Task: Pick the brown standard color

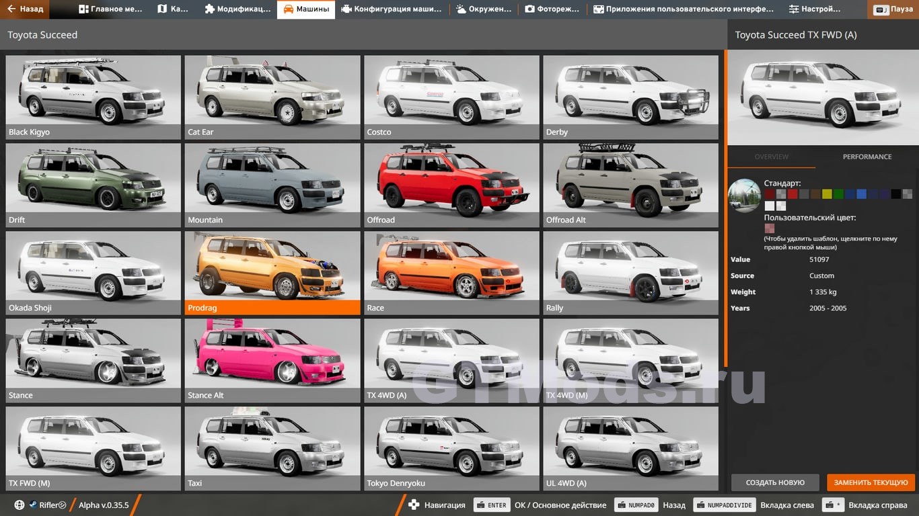Action: pyautogui.click(x=815, y=194)
